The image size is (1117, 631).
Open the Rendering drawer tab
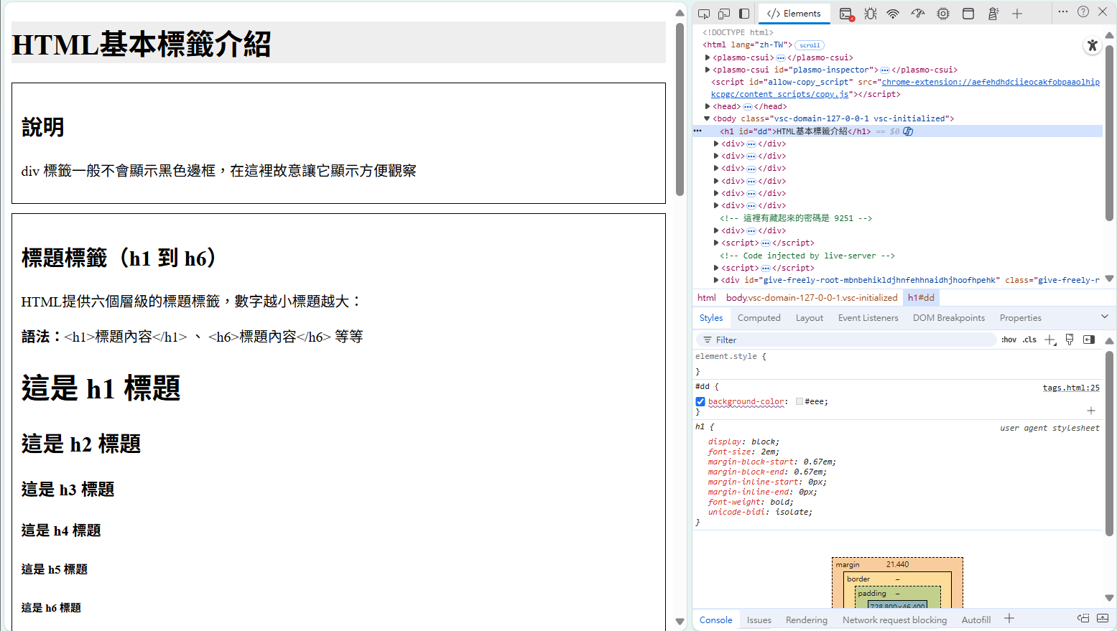tap(807, 620)
